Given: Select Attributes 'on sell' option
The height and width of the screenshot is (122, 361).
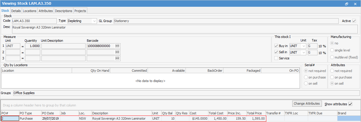Looking at the screenshot, I should click(332, 83).
